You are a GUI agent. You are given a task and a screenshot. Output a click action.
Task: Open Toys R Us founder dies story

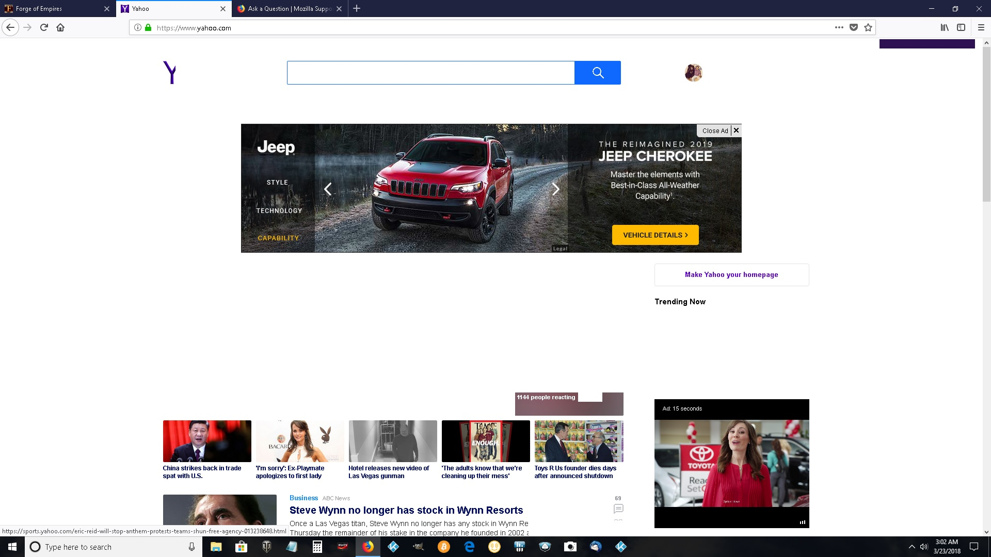(x=576, y=472)
